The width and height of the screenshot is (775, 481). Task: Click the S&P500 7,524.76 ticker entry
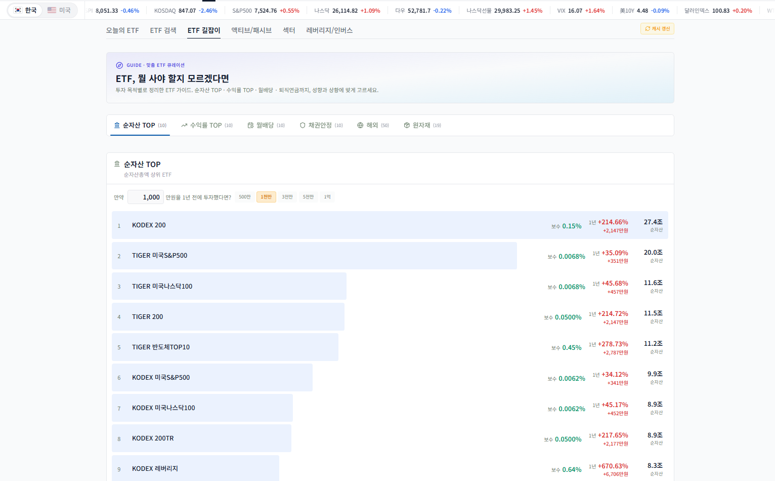266,11
